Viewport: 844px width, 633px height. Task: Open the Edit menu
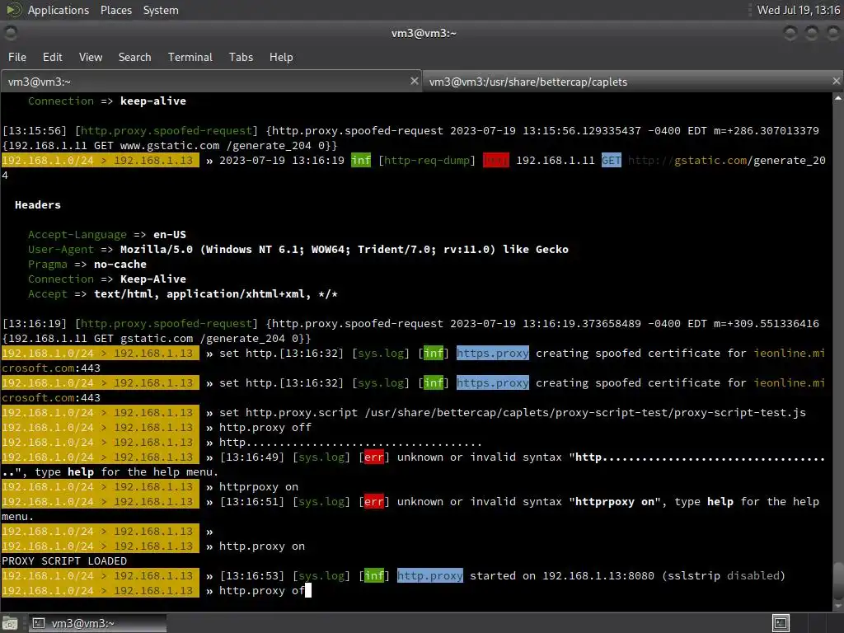point(52,57)
